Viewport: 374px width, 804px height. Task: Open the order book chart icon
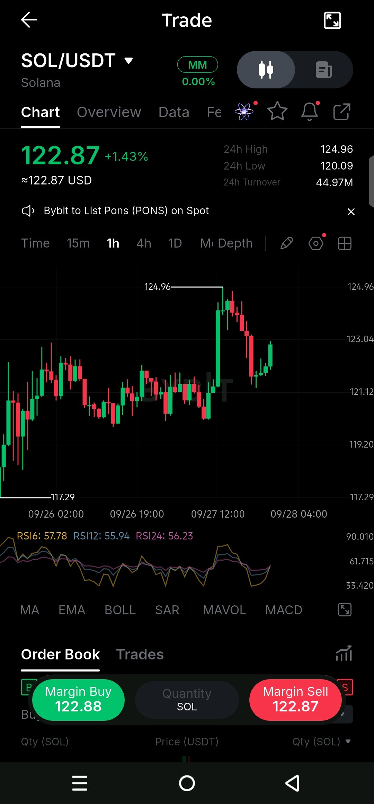tap(344, 654)
